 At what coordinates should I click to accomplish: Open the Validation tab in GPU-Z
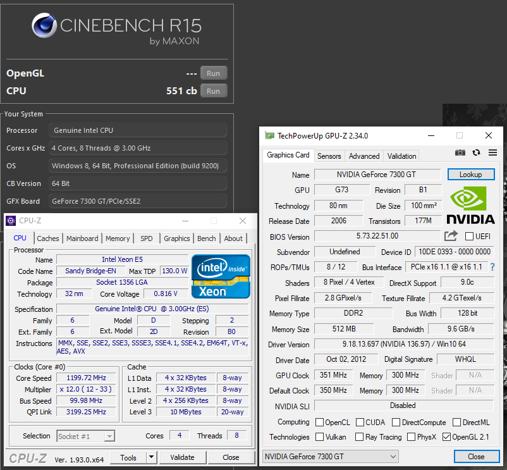click(401, 156)
